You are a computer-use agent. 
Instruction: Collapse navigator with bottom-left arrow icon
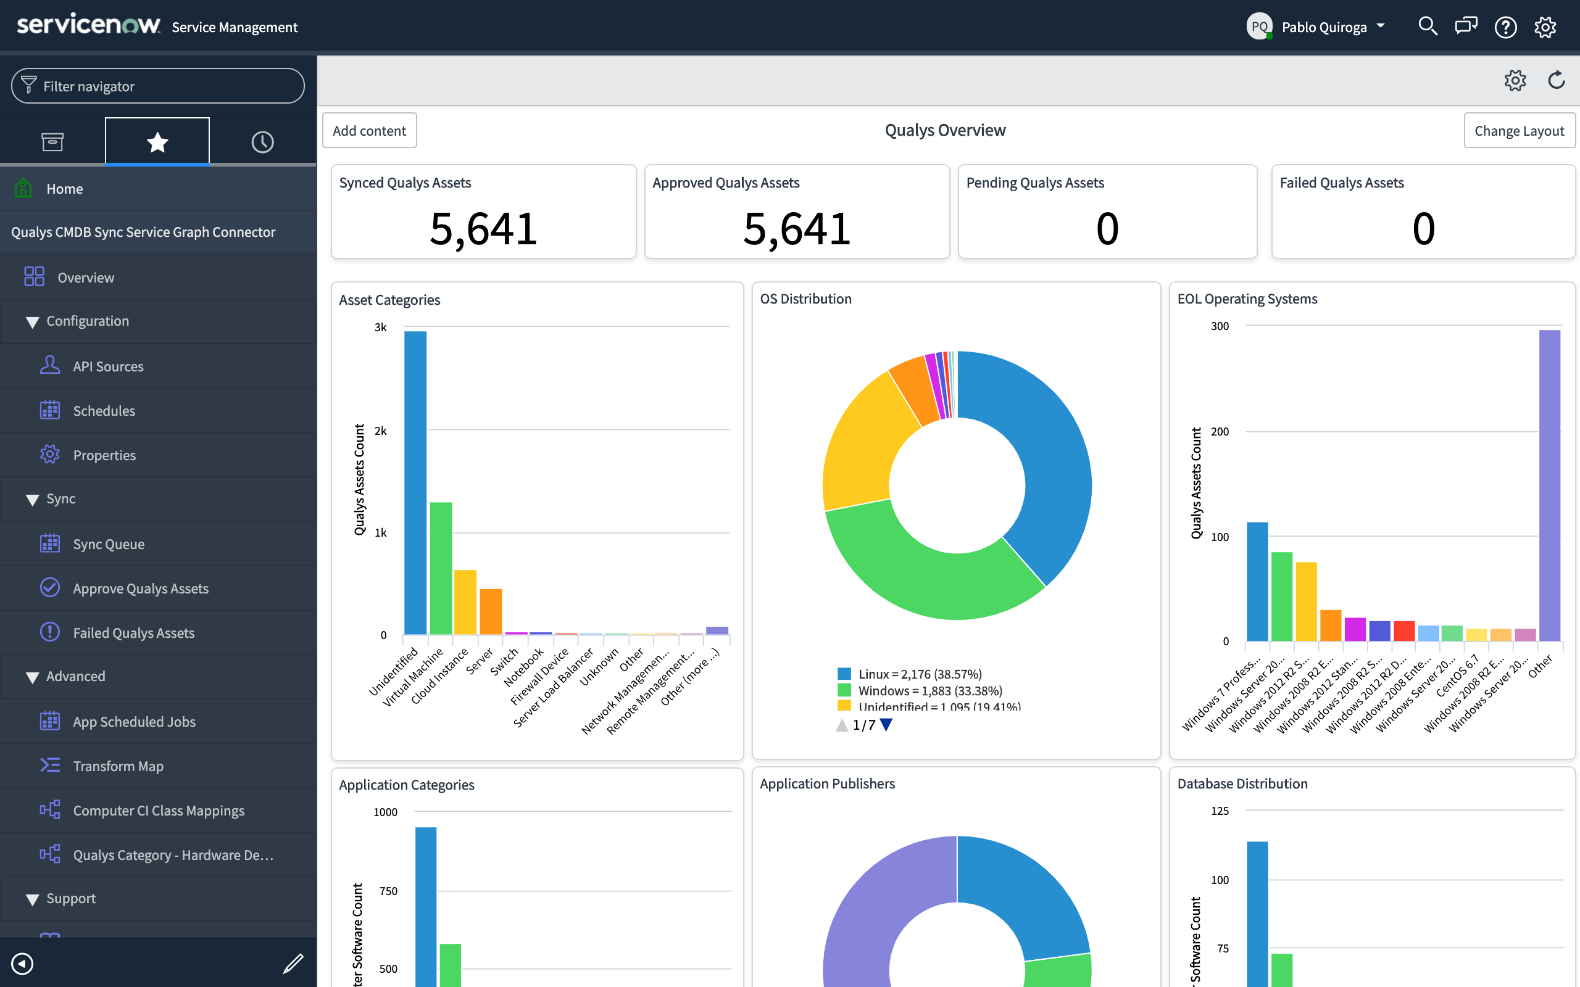[22, 964]
